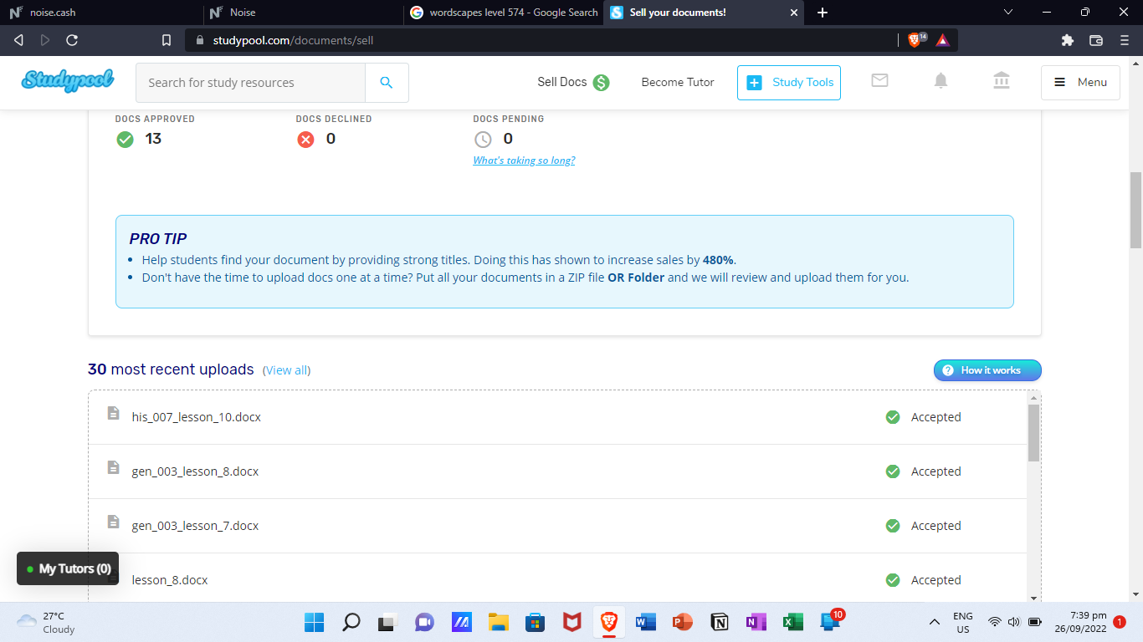The height and width of the screenshot is (642, 1143).
Task: Open Windows taskbar Search
Action: pyautogui.click(x=351, y=622)
